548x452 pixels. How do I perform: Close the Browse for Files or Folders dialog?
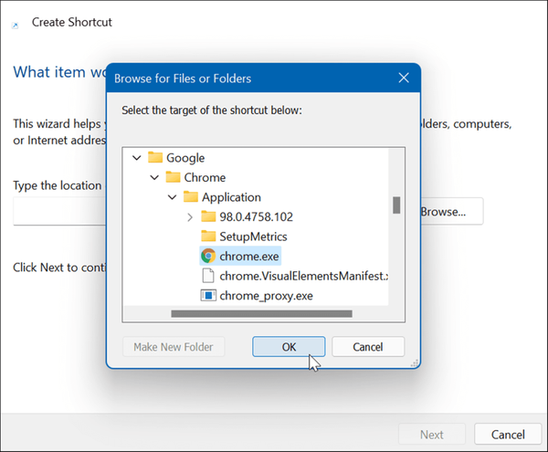click(x=403, y=79)
